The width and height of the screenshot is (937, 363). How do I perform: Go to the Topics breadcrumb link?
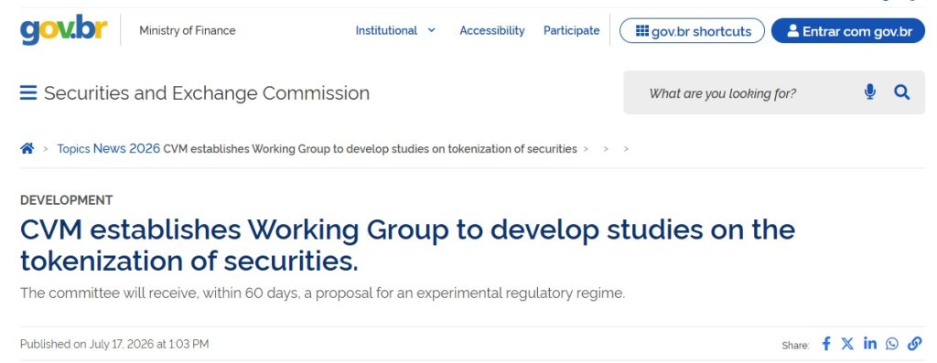click(x=73, y=149)
